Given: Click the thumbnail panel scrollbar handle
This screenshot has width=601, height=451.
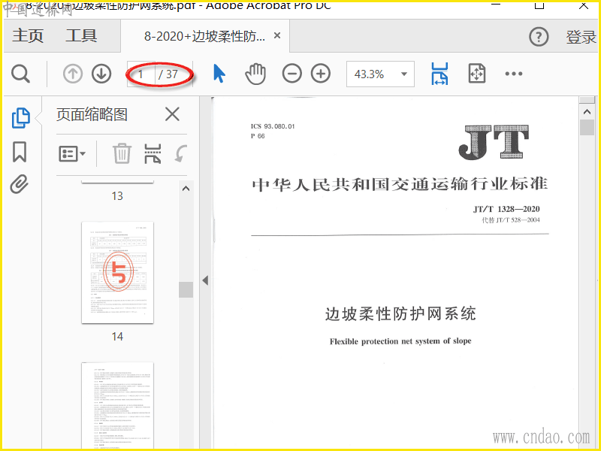Looking at the screenshot, I should click(x=186, y=289).
